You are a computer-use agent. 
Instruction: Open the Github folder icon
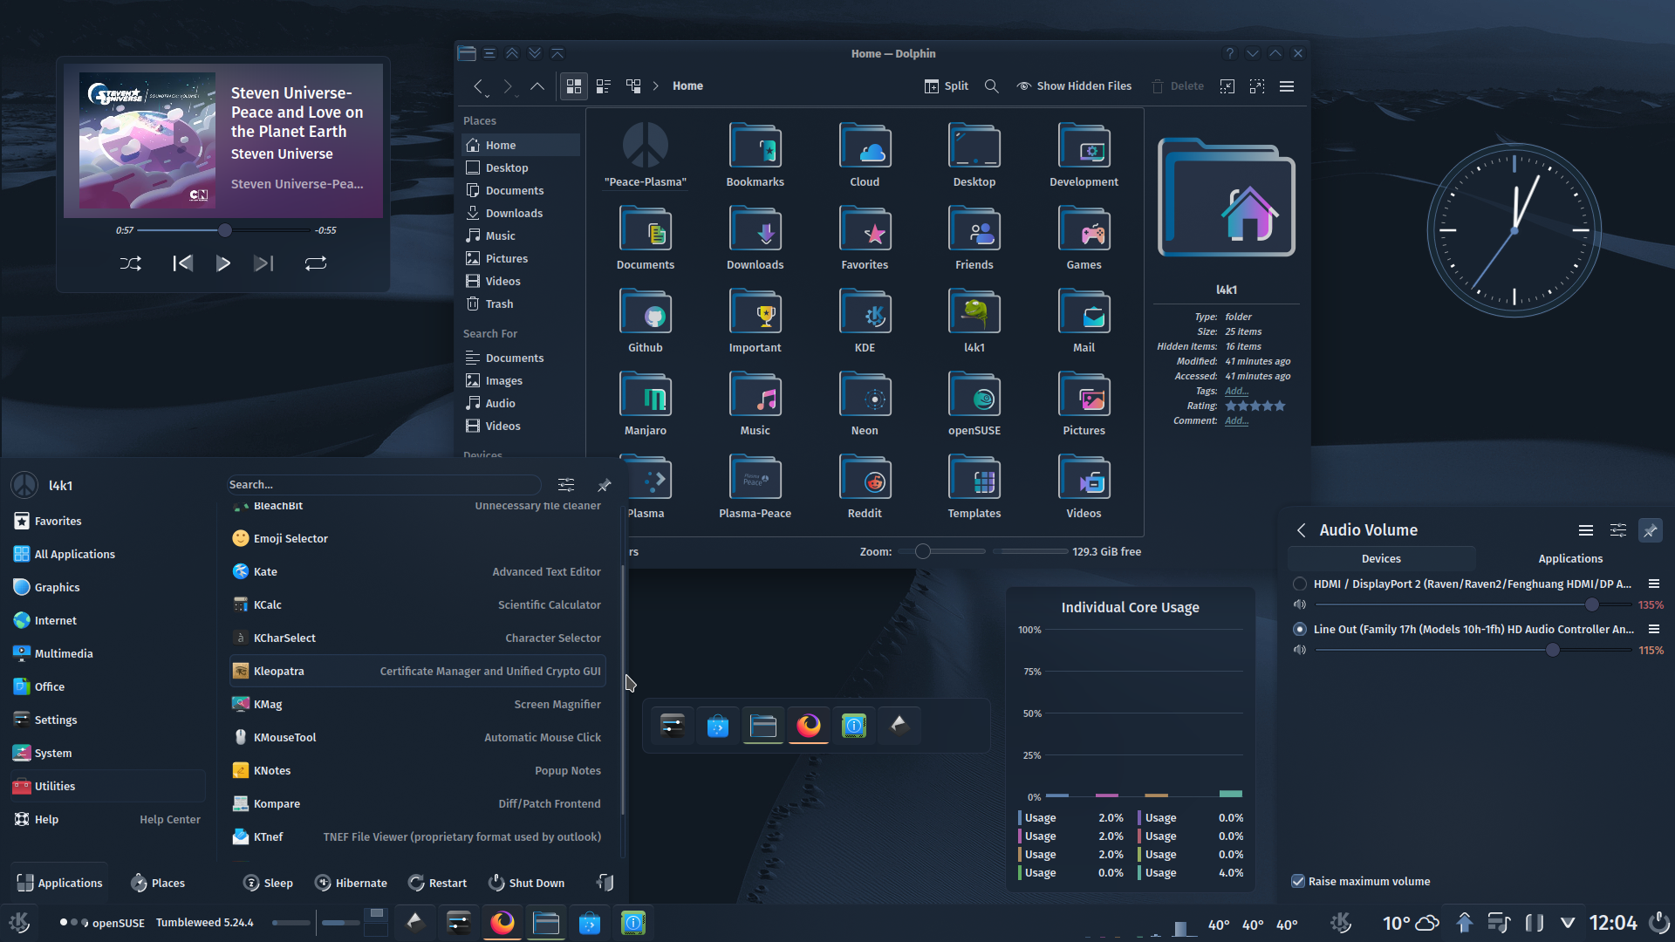(x=646, y=314)
